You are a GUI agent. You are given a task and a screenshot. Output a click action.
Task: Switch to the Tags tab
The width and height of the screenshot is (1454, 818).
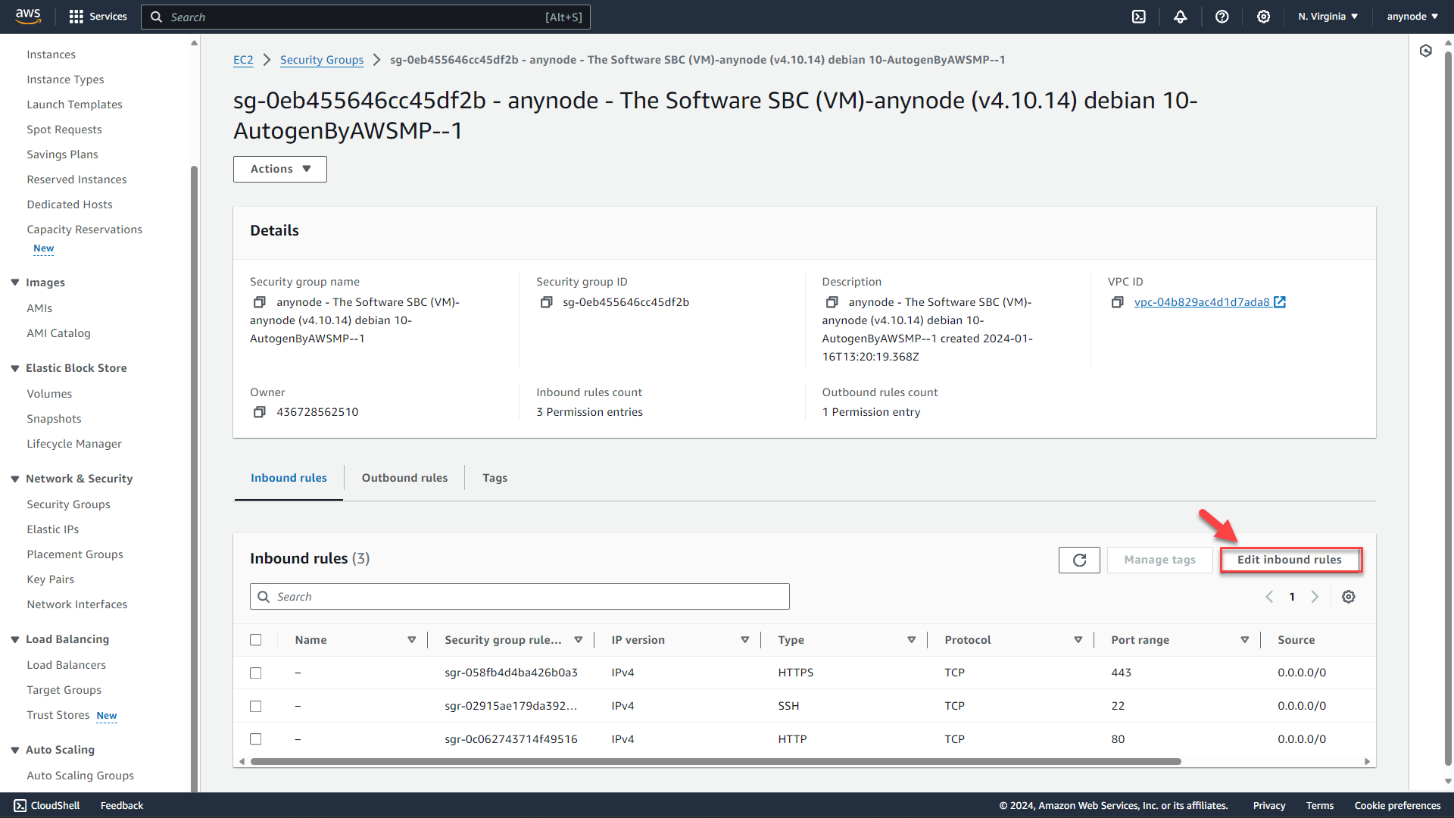tap(495, 477)
